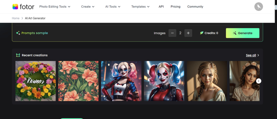Click the Credits: 0 label
Viewport: 277px width, 119px height.
(211, 33)
